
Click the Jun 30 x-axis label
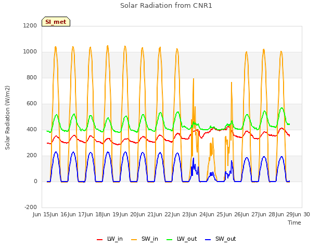click(x=302, y=214)
